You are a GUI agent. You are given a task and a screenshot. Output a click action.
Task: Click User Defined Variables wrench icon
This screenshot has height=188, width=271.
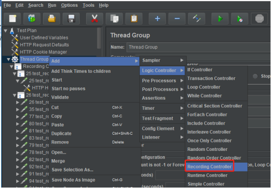point(15,38)
